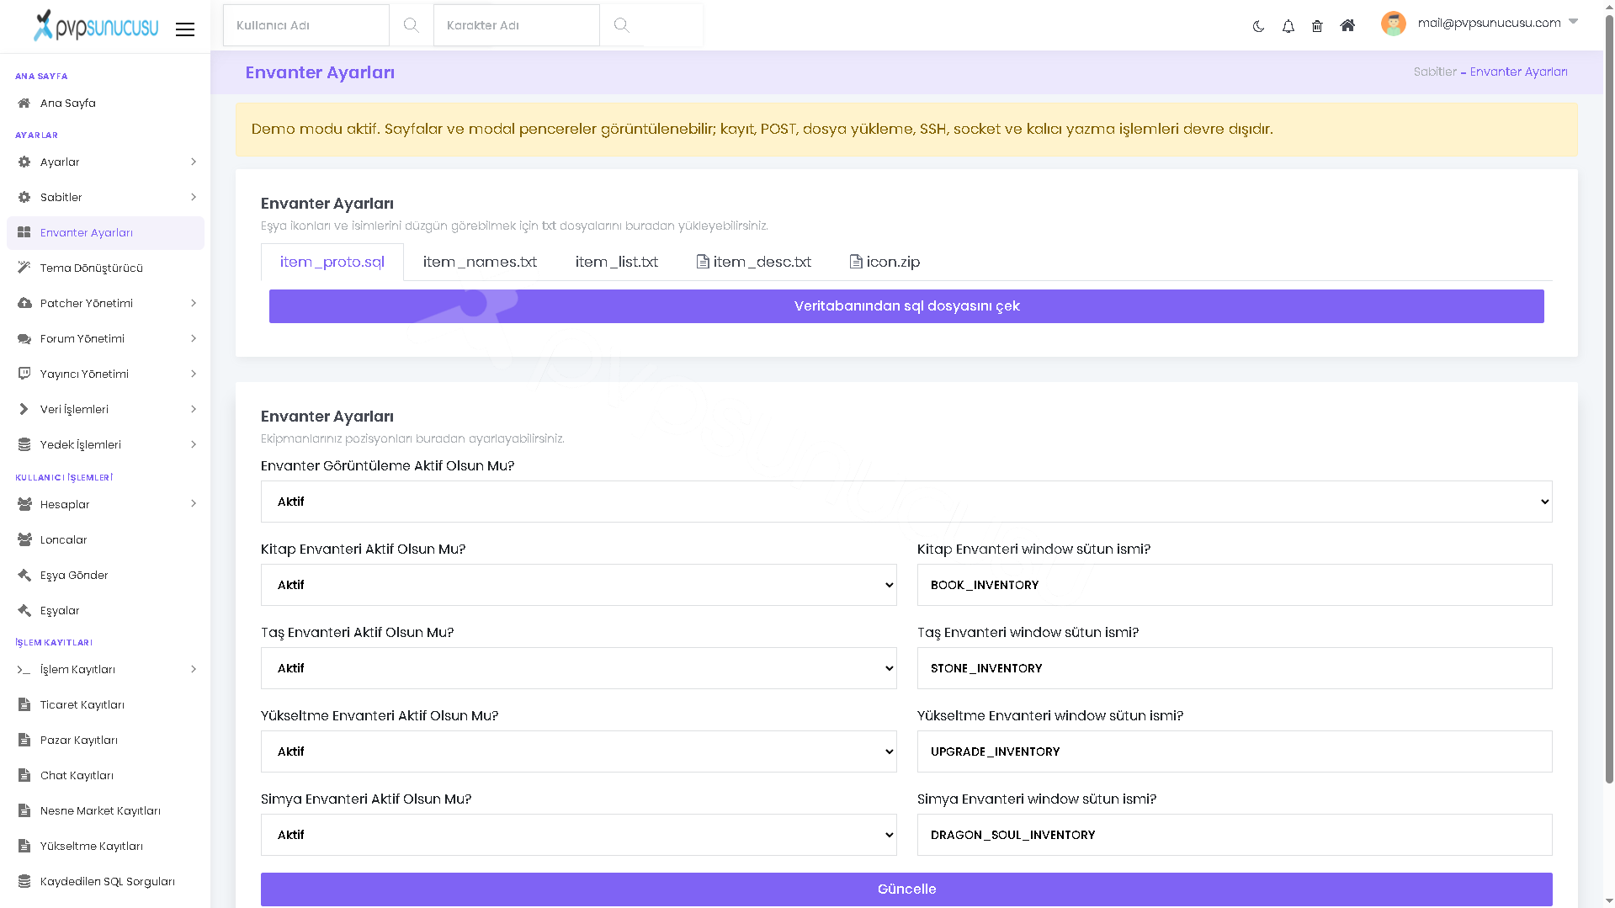Open Envanter Görüntüleme Aktif dropdown
This screenshot has height=908, width=1615.
[x=906, y=502]
